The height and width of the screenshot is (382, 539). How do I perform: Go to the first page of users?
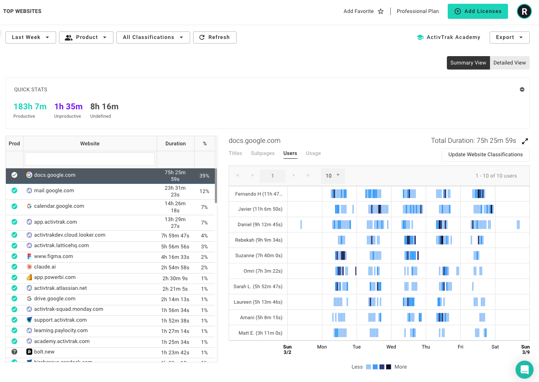pyautogui.click(x=238, y=176)
